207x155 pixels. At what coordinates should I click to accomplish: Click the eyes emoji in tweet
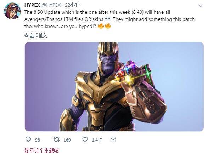tap(108, 19)
